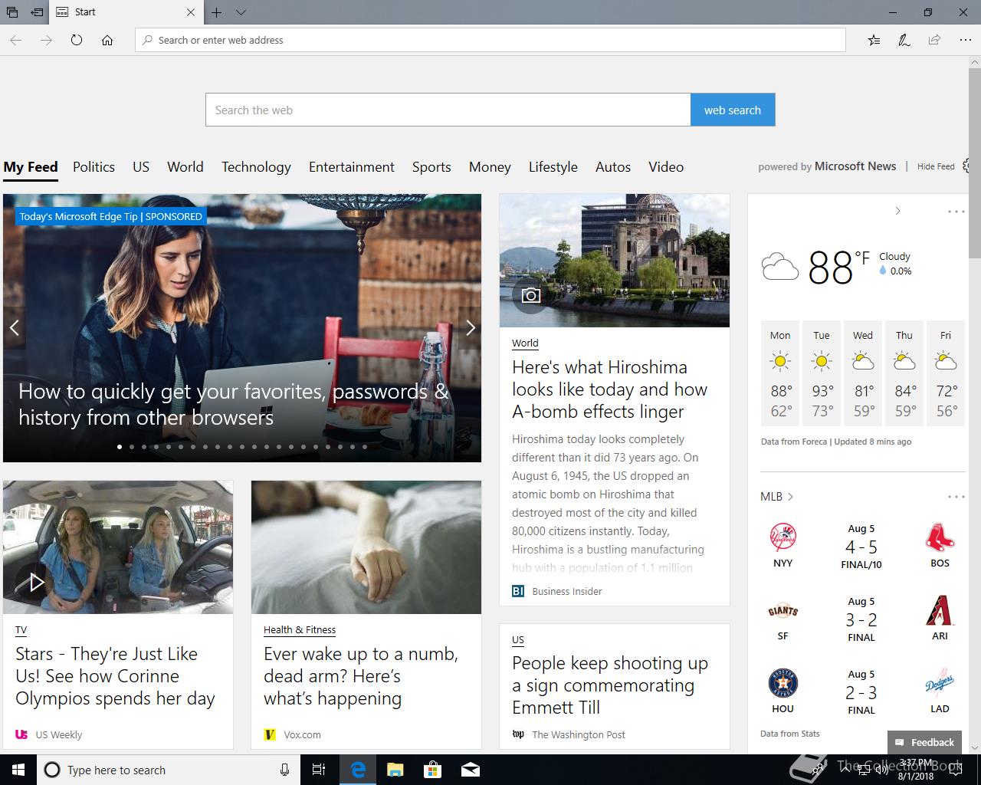Open the Stars They're Just Like Us headline
981x785 pixels.
pos(115,676)
